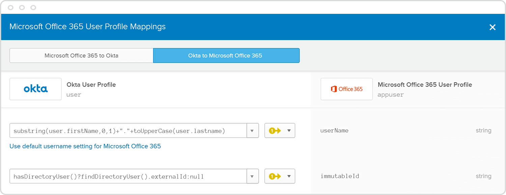Select the Okta to Microsoft Office 365 tab
This screenshot has height=195, width=506.
pos(226,55)
